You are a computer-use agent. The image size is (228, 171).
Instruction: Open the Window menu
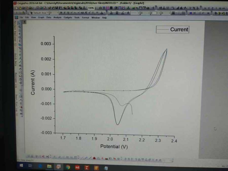96,17
